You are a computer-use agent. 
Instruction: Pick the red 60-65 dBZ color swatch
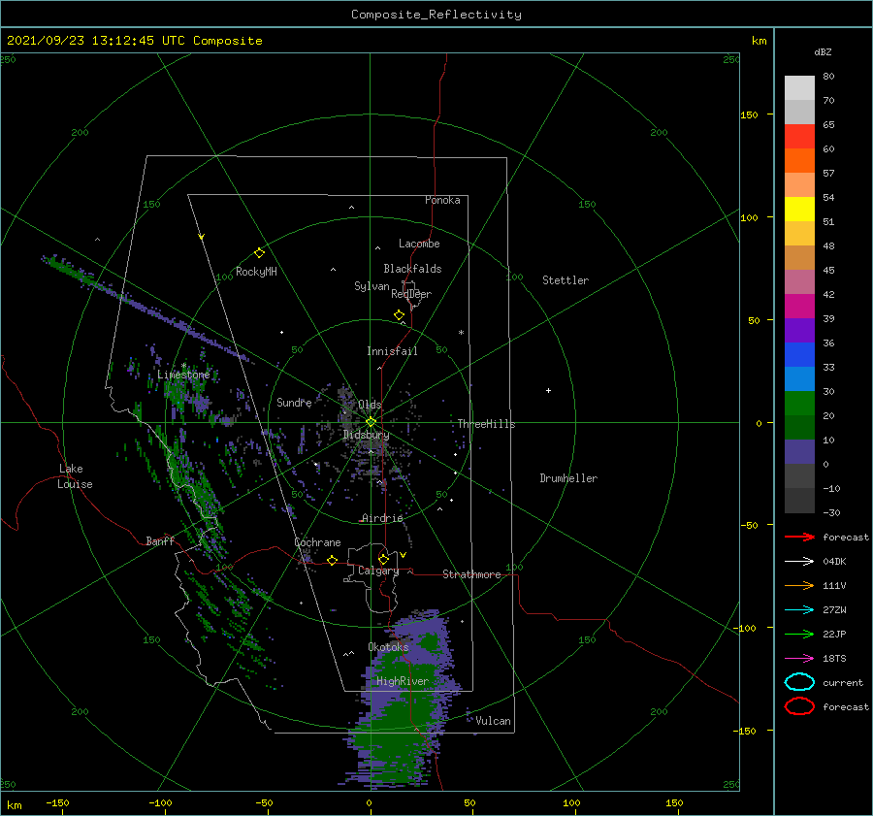(x=799, y=137)
